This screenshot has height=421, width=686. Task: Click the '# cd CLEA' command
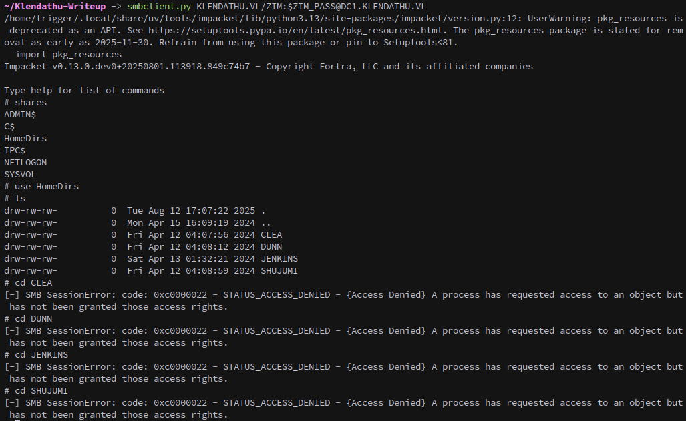tap(28, 283)
